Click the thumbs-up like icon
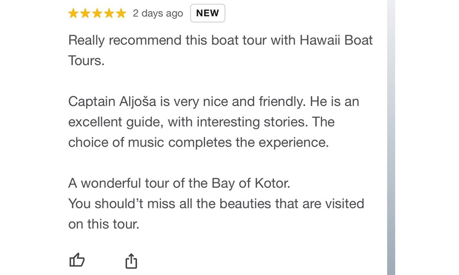Screen dimensions: 459x275 tap(77, 260)
